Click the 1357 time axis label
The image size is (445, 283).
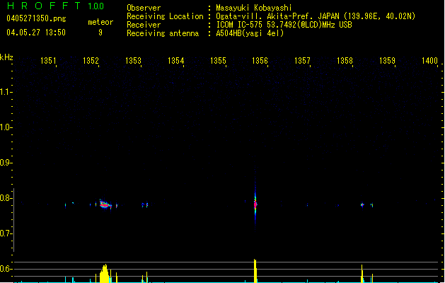(x=302, y=61)
